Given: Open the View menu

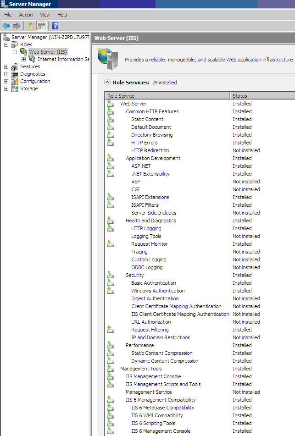Looking at the screenshot, I should coord(45,15).
